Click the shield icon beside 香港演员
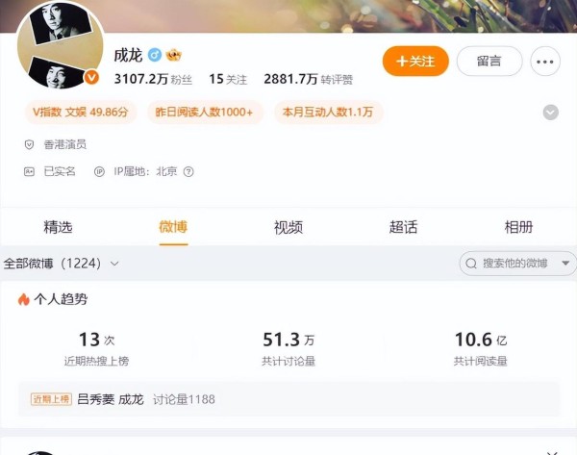Image resolution: width=577 pixels, height=455 pixels. pyautogui.click(x=29, y=144)
